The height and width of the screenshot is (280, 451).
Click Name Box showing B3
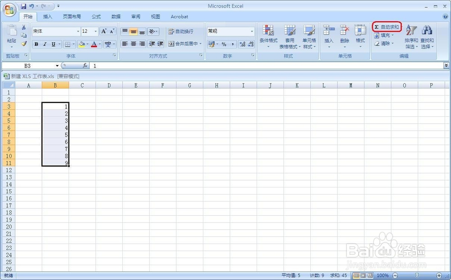[x=28, y=66]
